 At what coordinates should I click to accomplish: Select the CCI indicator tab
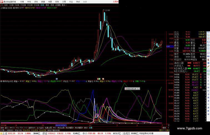tap(26, 128)
